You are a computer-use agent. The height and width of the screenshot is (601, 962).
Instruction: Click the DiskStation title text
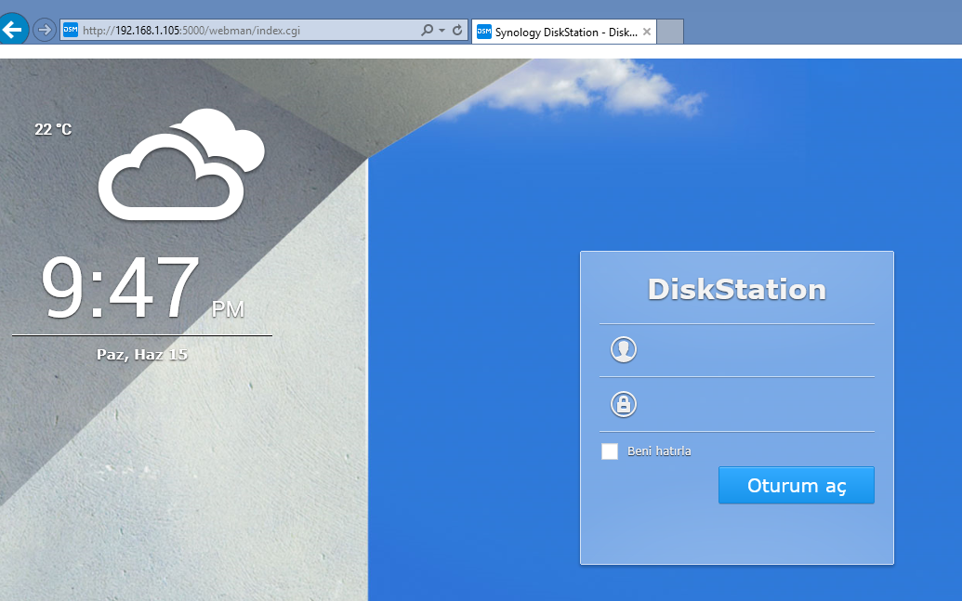pos(737,290)
